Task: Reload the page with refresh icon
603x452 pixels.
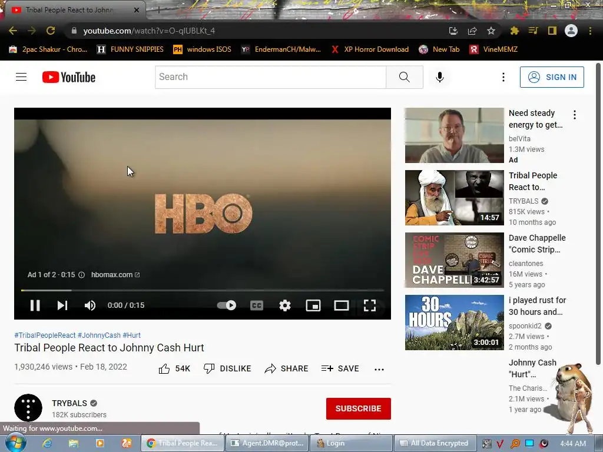Action: point(51,31)
